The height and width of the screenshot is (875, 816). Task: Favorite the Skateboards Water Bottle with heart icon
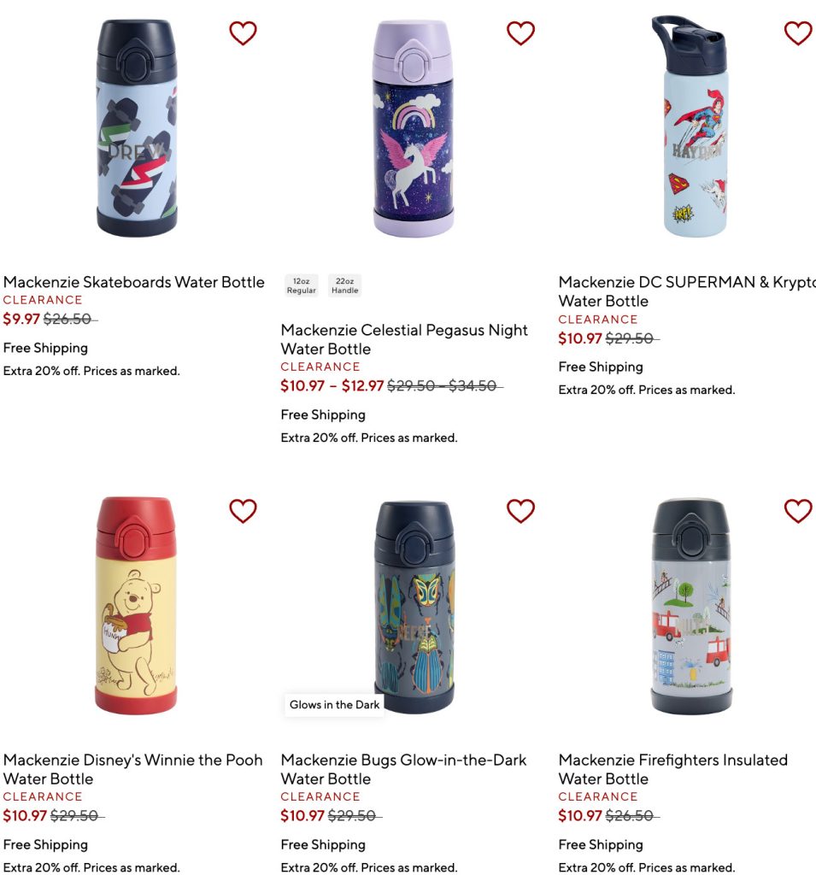[x=243, y=33]
